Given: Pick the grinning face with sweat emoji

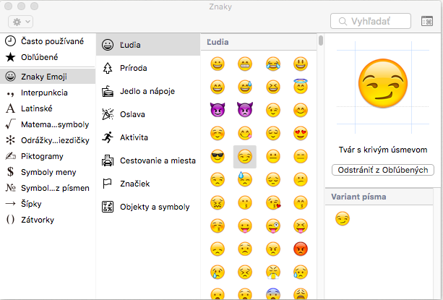Looking at the screenshot, I should pyautogui.click(x=245, y=87).
